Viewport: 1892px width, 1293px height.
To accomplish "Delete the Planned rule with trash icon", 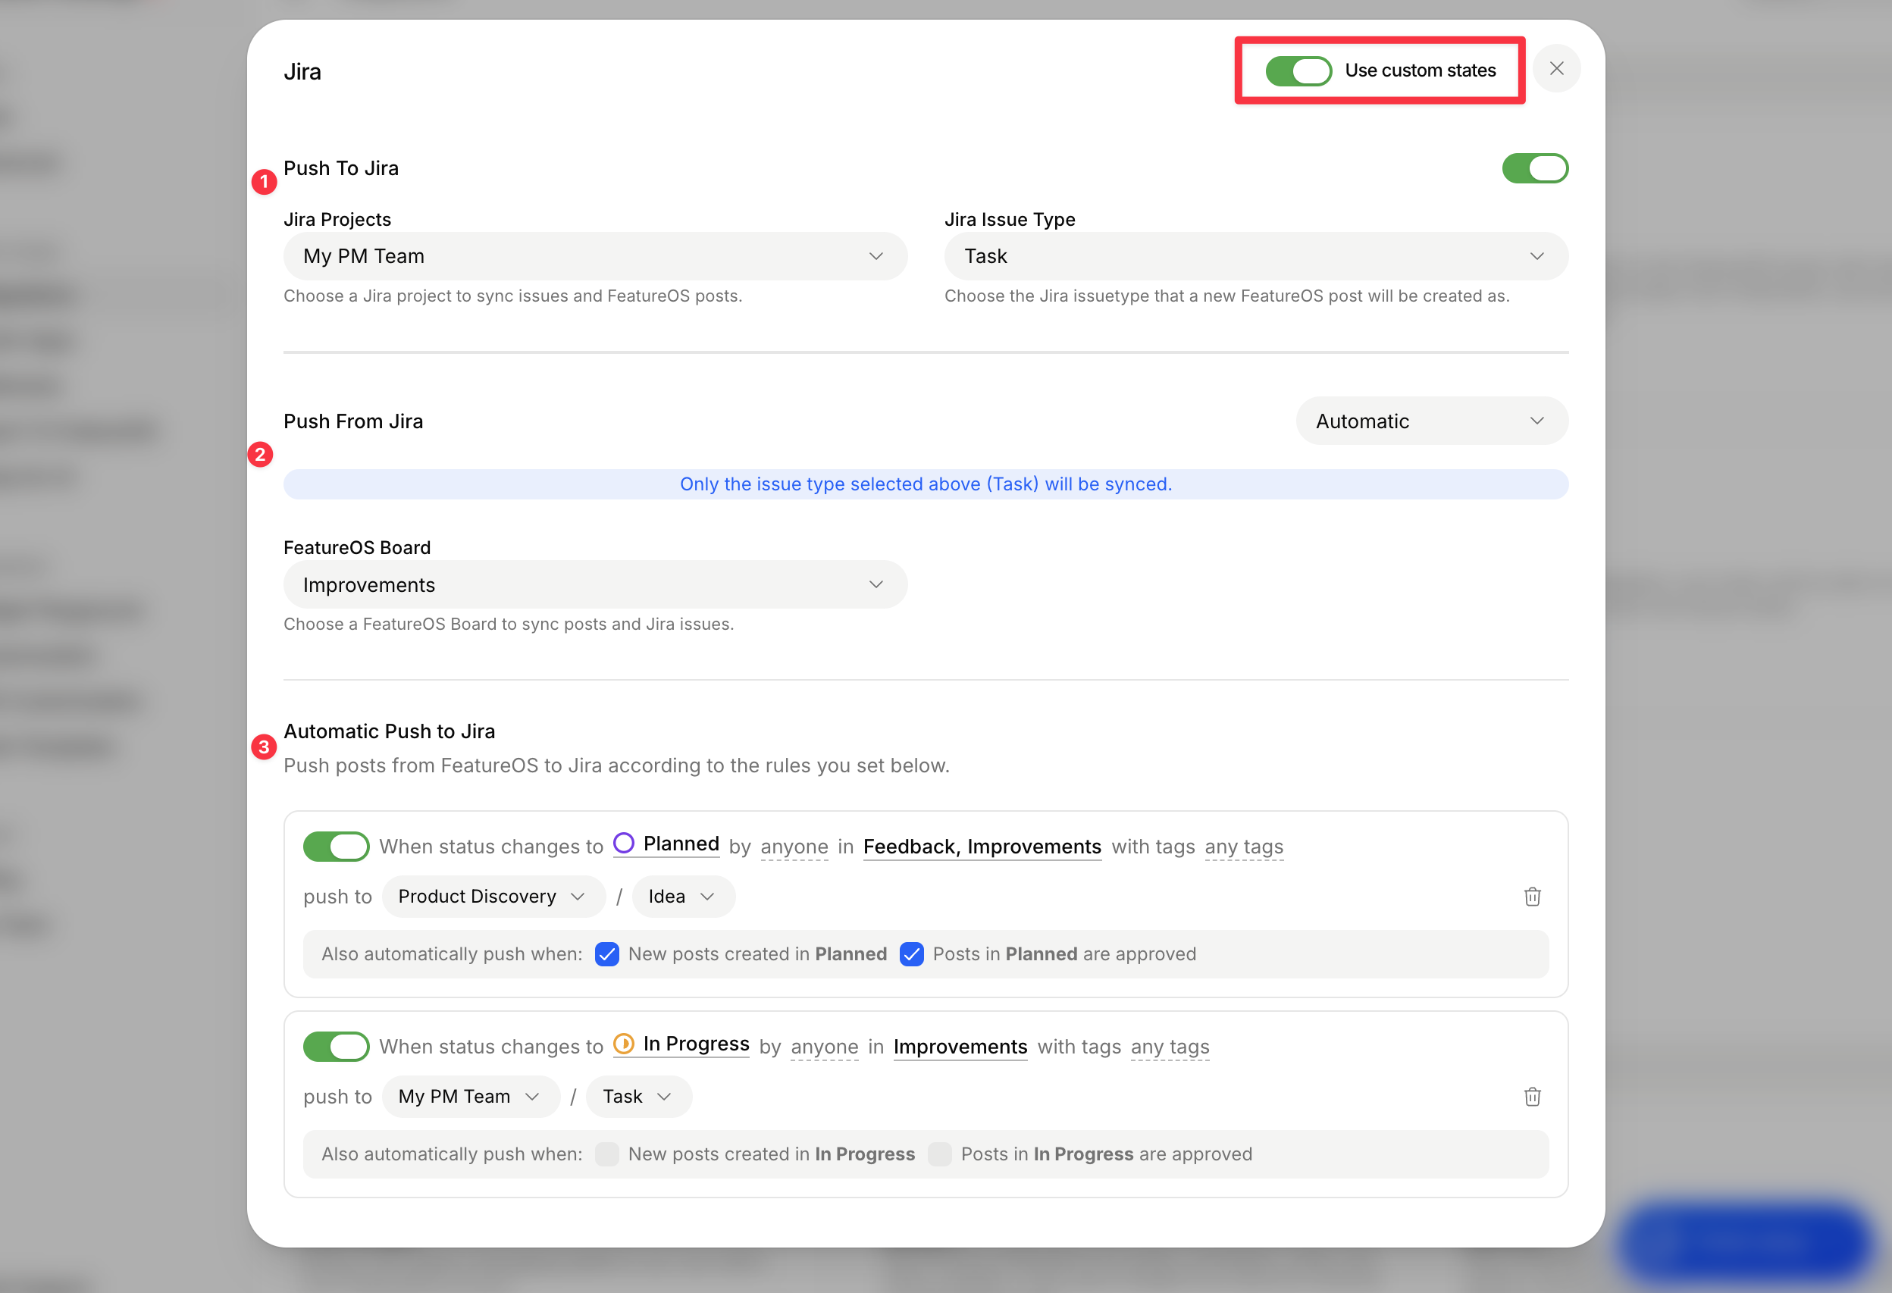I will point(1532,897).
